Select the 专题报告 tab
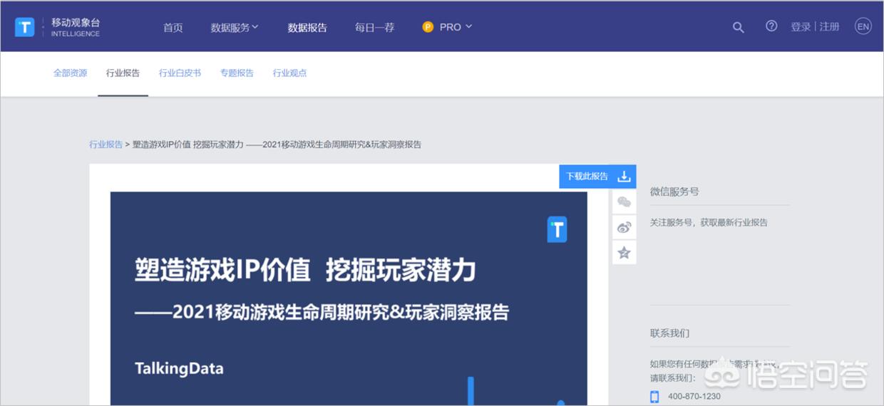 (237, 73)
